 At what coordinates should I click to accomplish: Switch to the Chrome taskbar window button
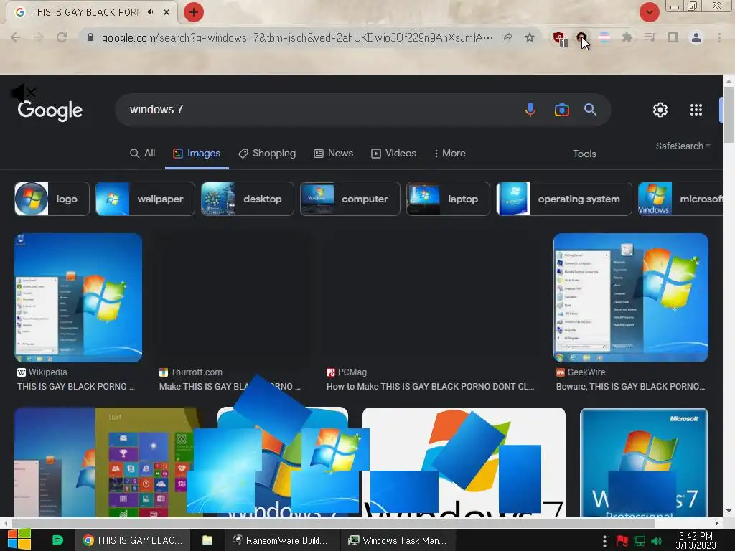pos(133,540)
